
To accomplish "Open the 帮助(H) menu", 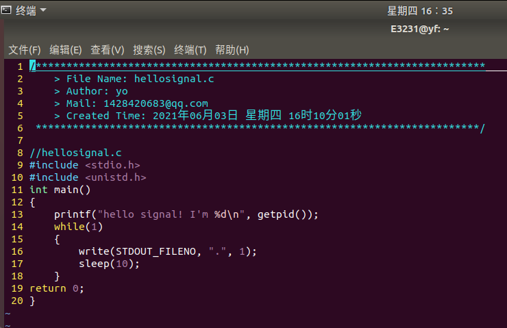I will point(232,50).
